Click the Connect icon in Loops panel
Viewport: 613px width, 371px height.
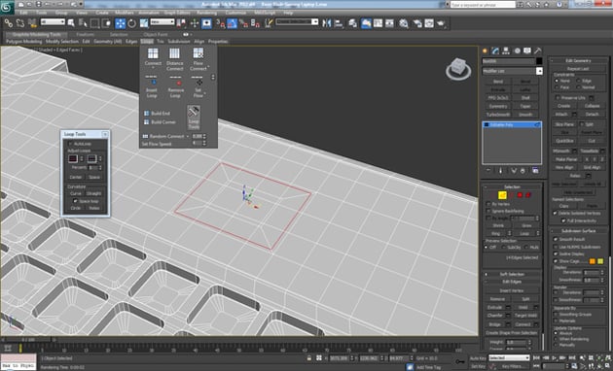[x=153, y=53]
